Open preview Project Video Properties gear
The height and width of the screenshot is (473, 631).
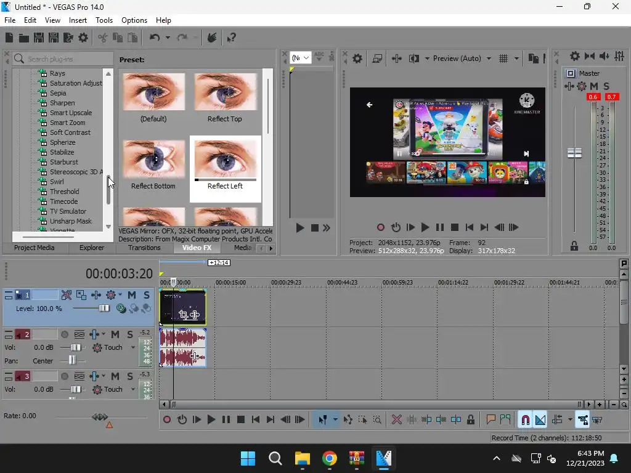(x=357, y=59)
